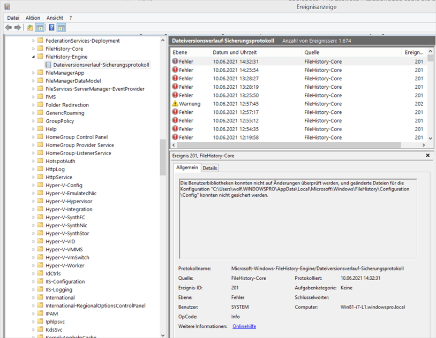The width and height of the screenshot is (436, 338).
Task: Select the FMS tree item
Action: coord(50,97)
